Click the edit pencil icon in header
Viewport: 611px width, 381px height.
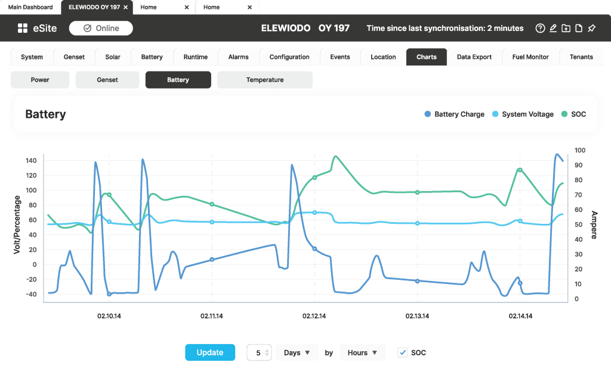553,28
